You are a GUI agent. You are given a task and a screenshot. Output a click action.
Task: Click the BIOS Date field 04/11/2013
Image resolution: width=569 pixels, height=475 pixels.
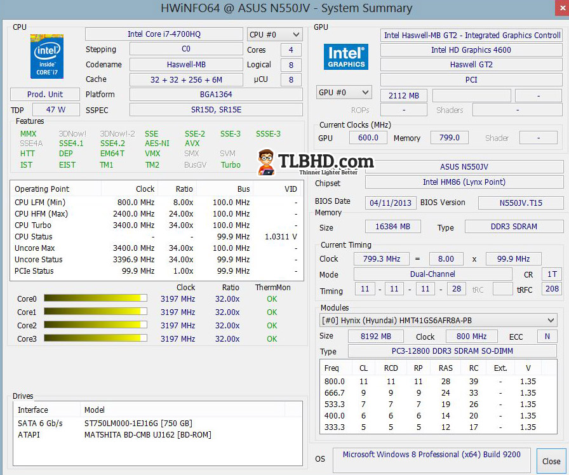point(391,203)
